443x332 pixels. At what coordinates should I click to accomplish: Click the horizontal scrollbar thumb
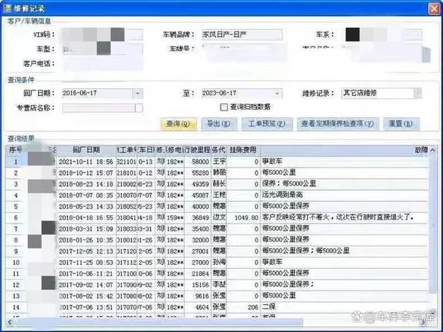pyautogui.click(x=158, y=322)
